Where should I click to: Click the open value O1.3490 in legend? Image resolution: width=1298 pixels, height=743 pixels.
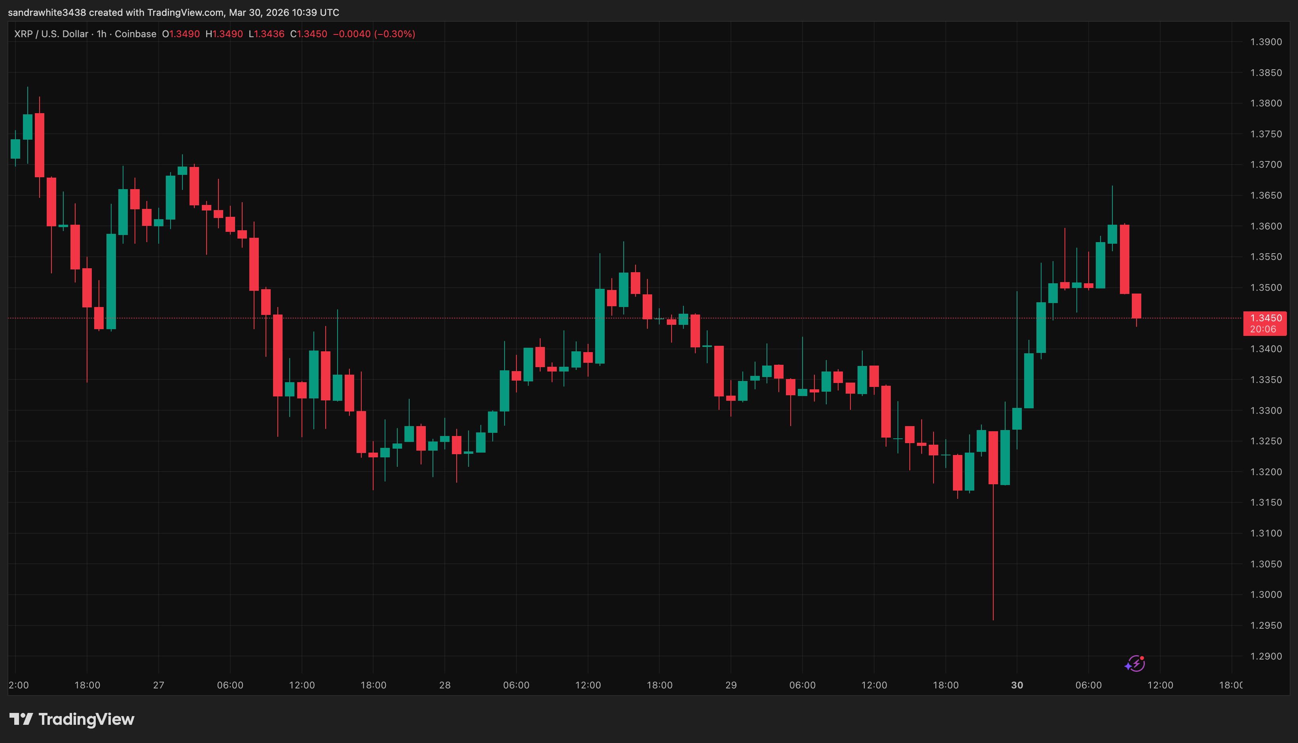pyautogui.click(x=181, y=34)
